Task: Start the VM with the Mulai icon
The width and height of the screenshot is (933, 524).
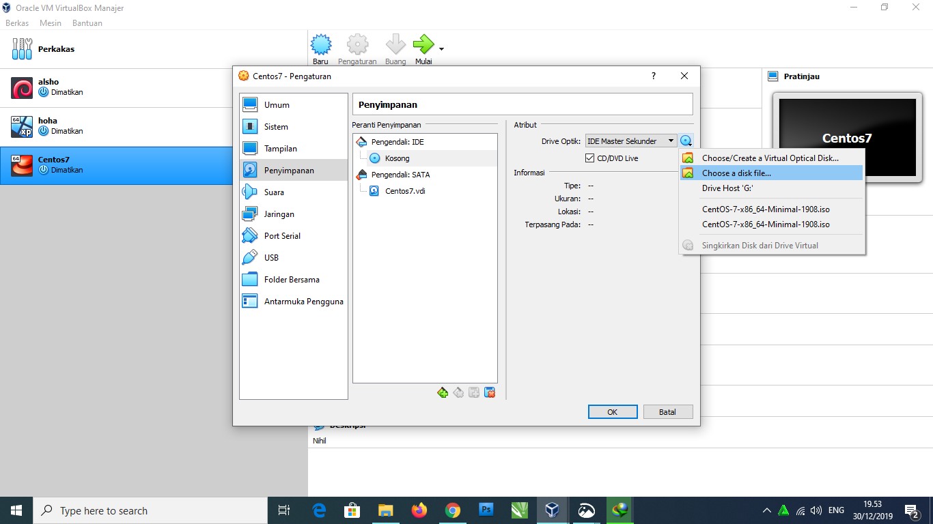Action: pyautogui.click(x=423, y=44)
